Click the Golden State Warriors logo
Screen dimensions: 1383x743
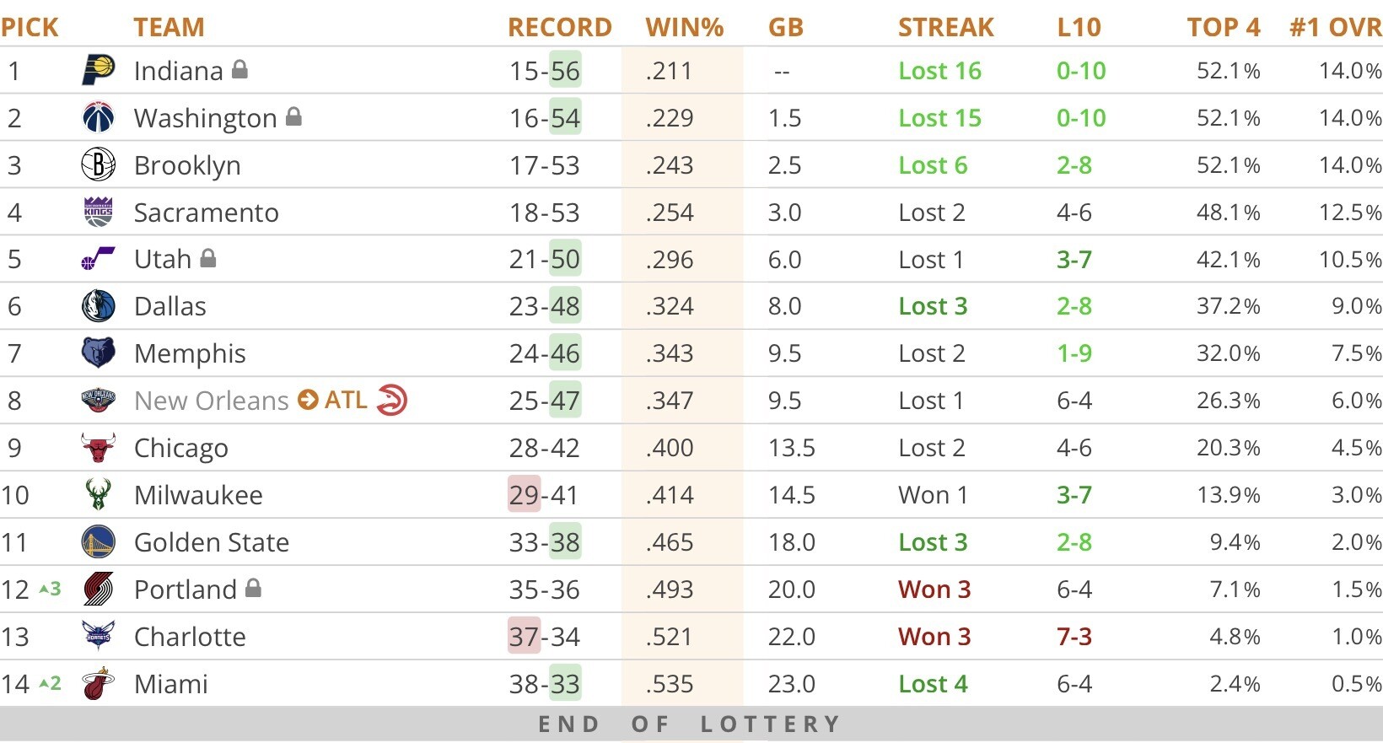click(98, 542)
